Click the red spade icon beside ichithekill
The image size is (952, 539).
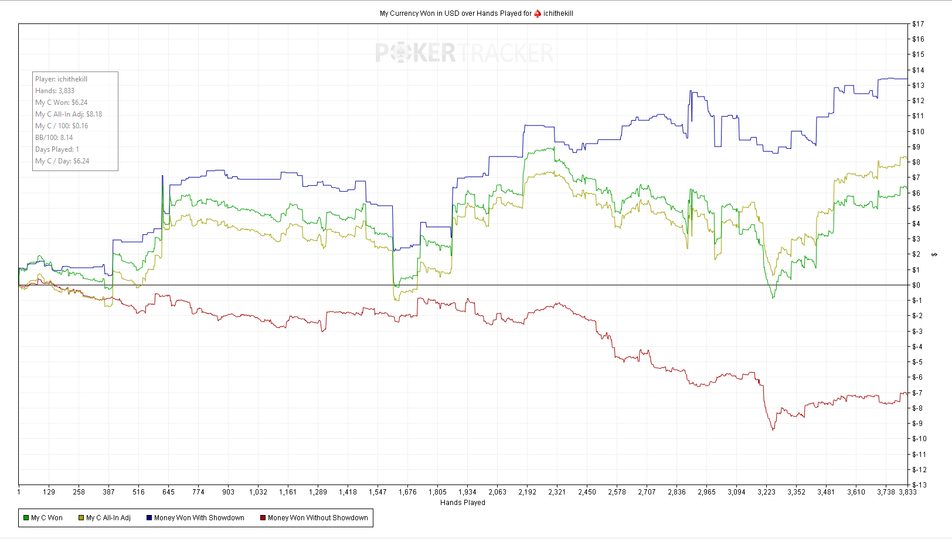tap(538, 13)
